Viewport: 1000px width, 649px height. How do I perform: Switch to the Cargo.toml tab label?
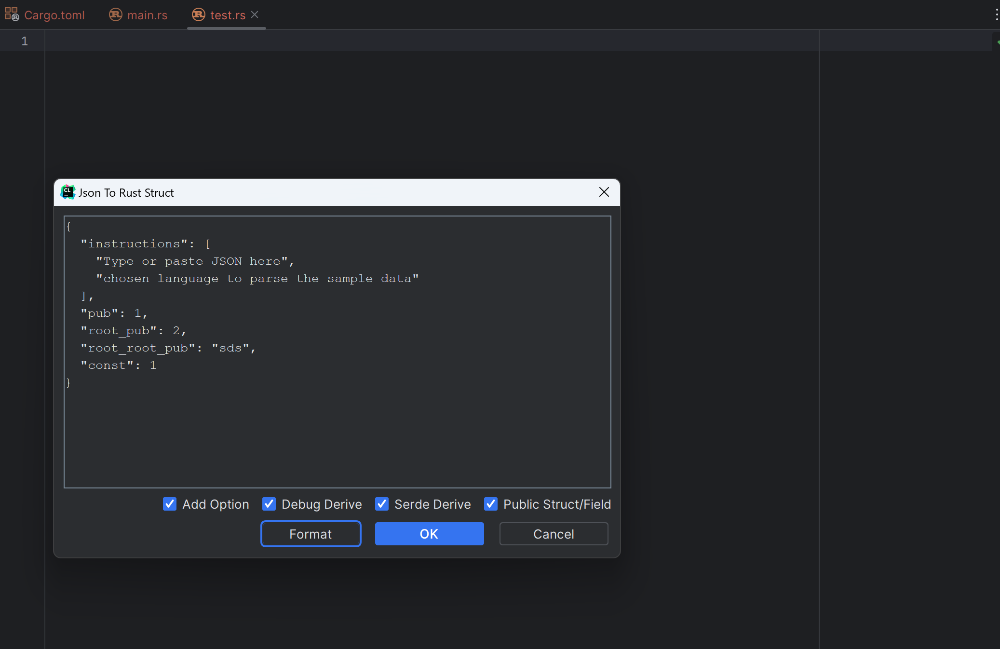click(54, 15)
